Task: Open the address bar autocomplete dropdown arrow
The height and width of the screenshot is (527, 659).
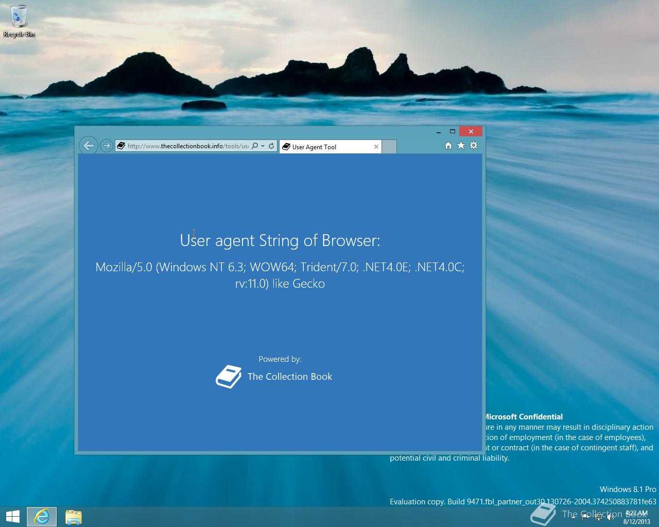Action: point(263,146)
